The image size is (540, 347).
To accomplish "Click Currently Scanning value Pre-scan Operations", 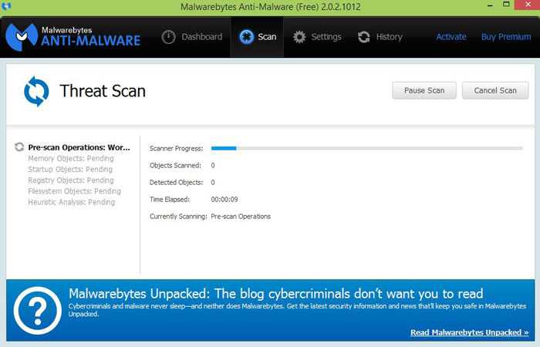I will [241, 217].
